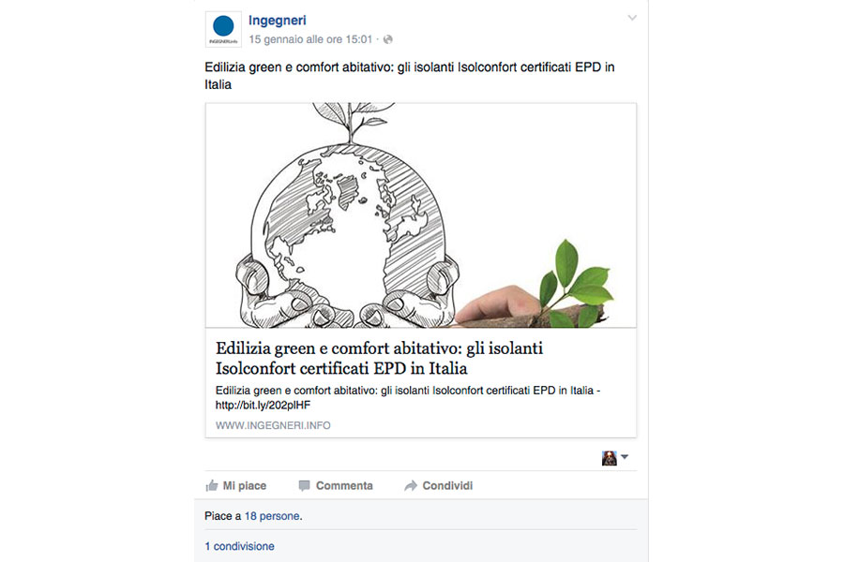The width and height of the screenshot is (844, 562).
Task: Click the Commenta button label
Action: (344, 485)
